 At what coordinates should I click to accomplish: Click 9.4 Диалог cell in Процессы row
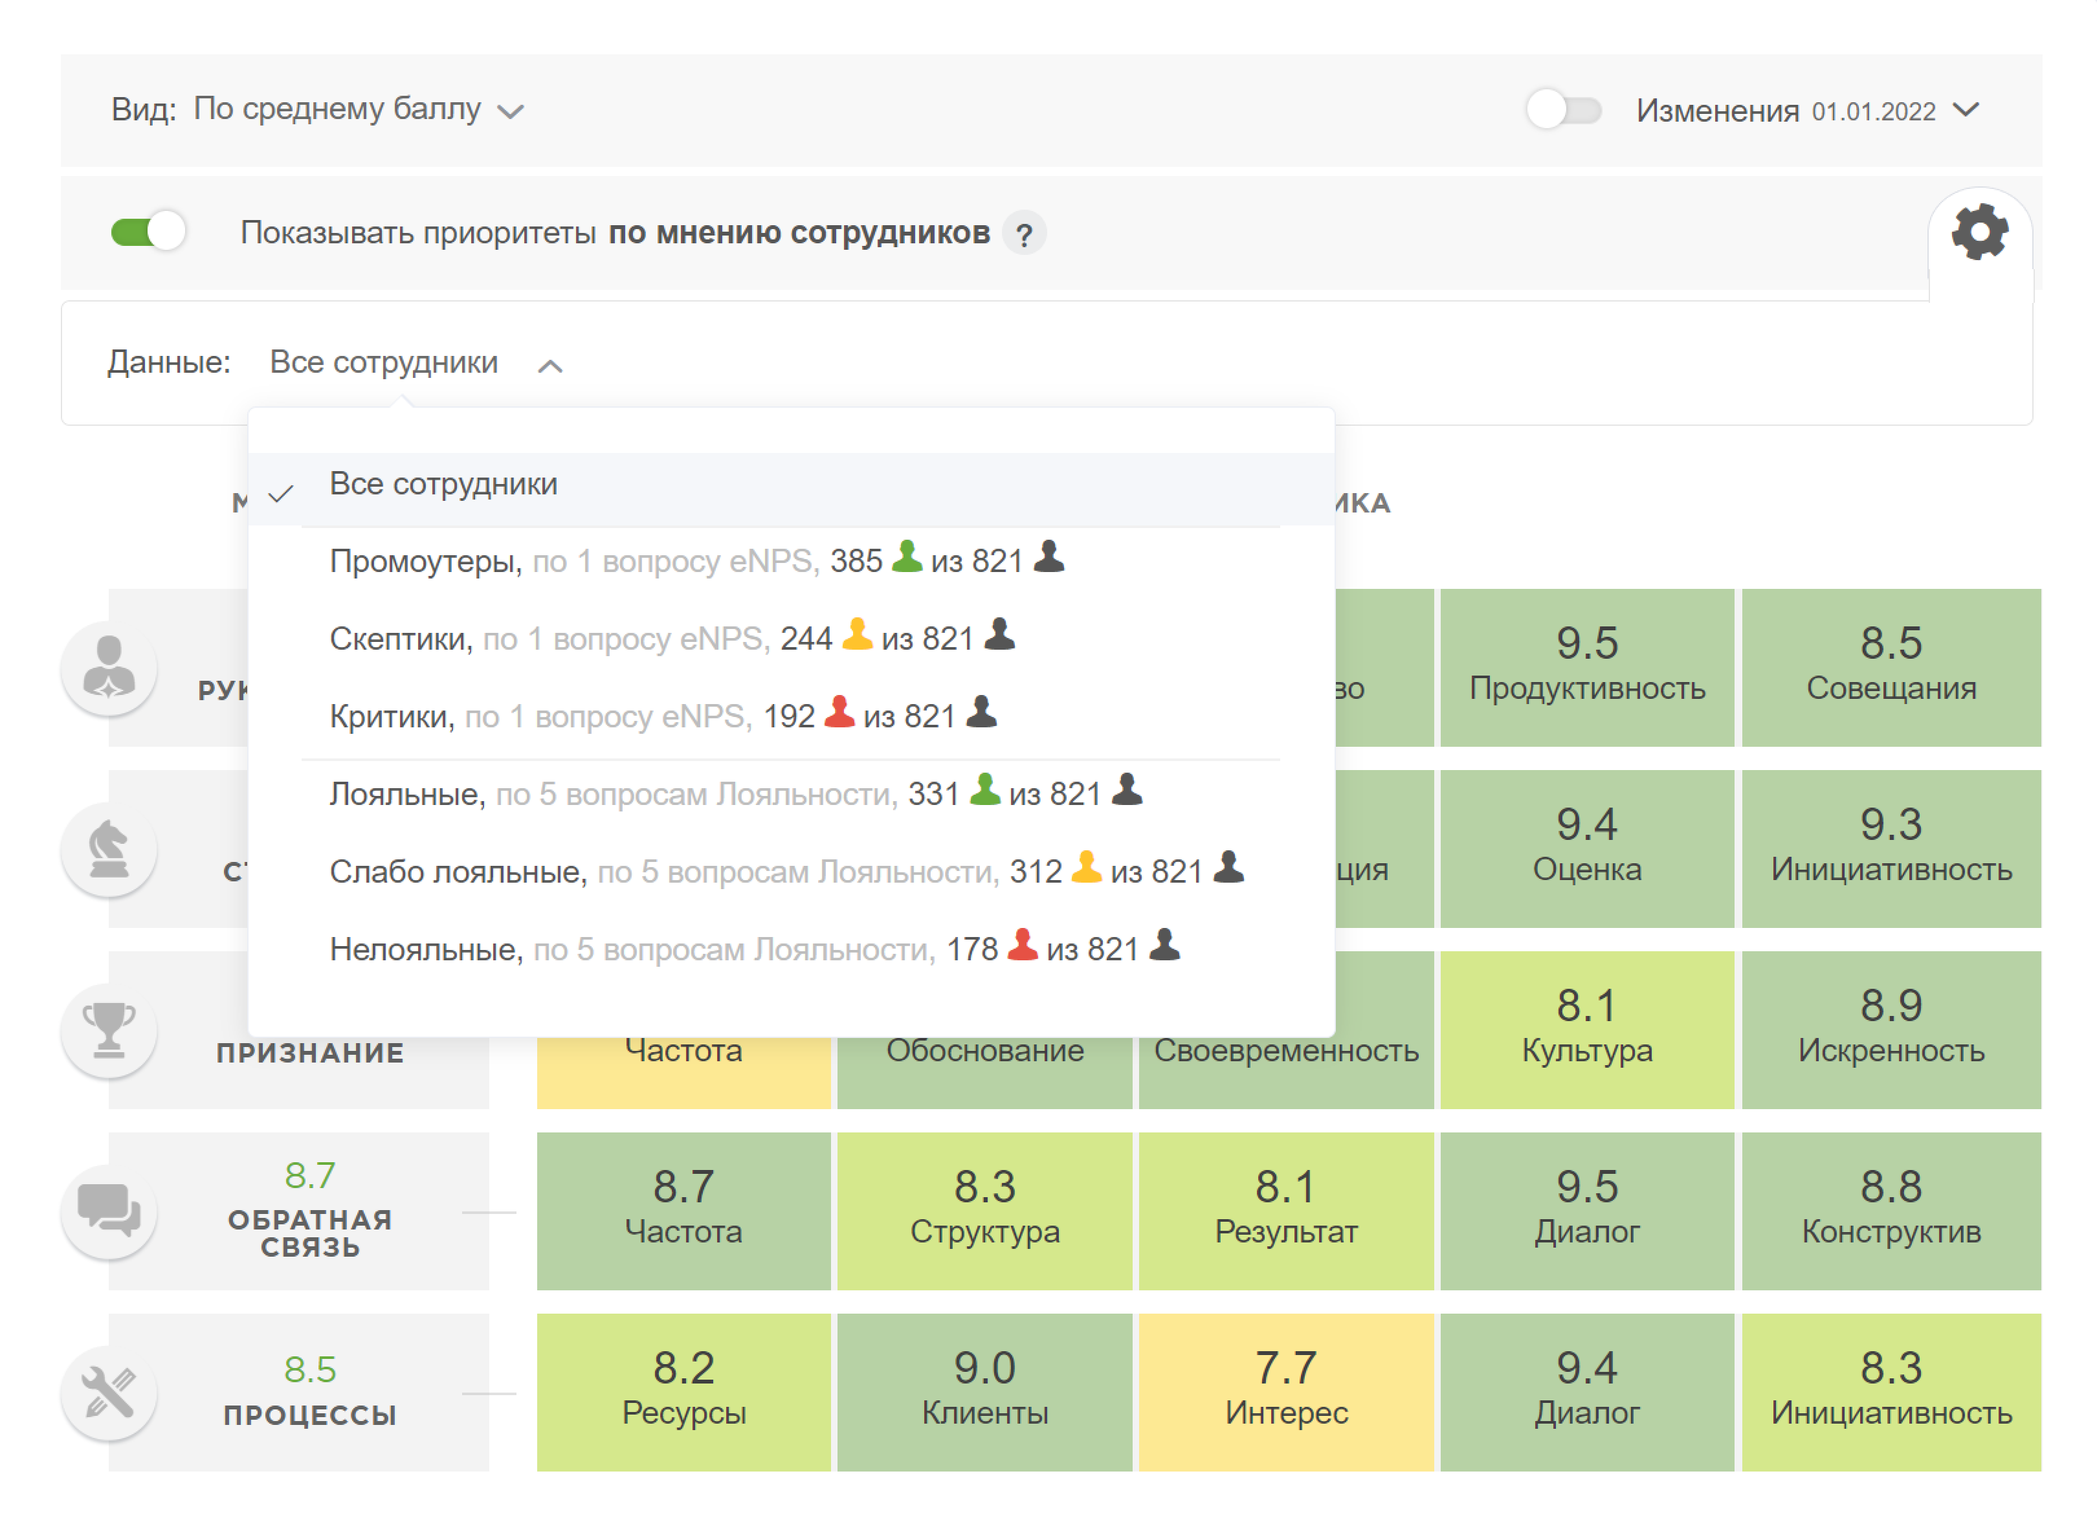(x=1586, y=1392)
